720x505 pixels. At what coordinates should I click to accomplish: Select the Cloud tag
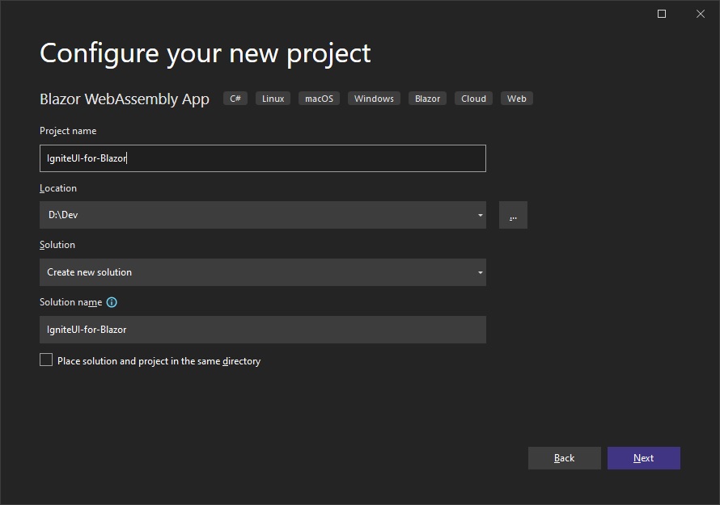pos(473,99)
